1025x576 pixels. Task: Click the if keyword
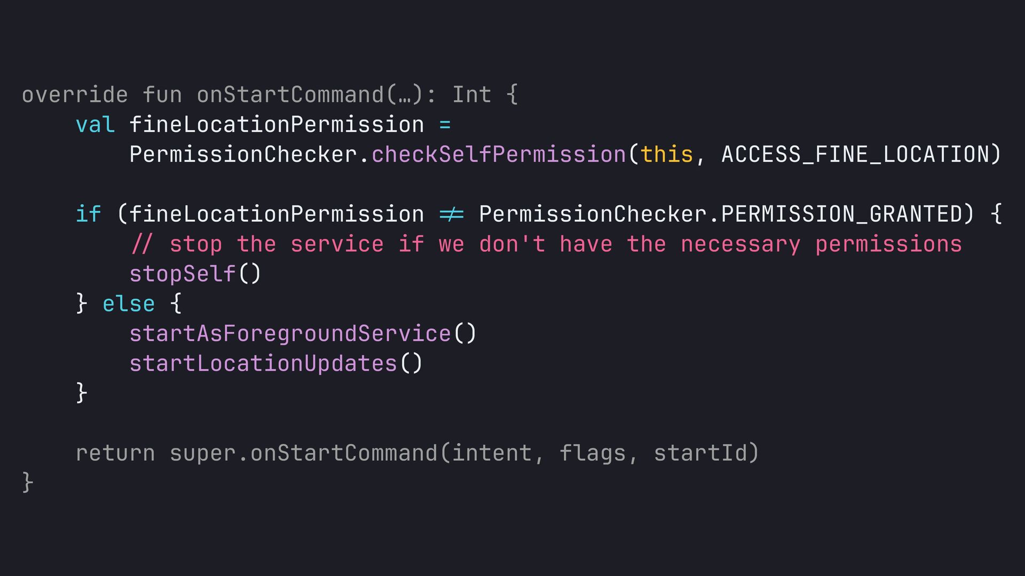click(88, 214)
